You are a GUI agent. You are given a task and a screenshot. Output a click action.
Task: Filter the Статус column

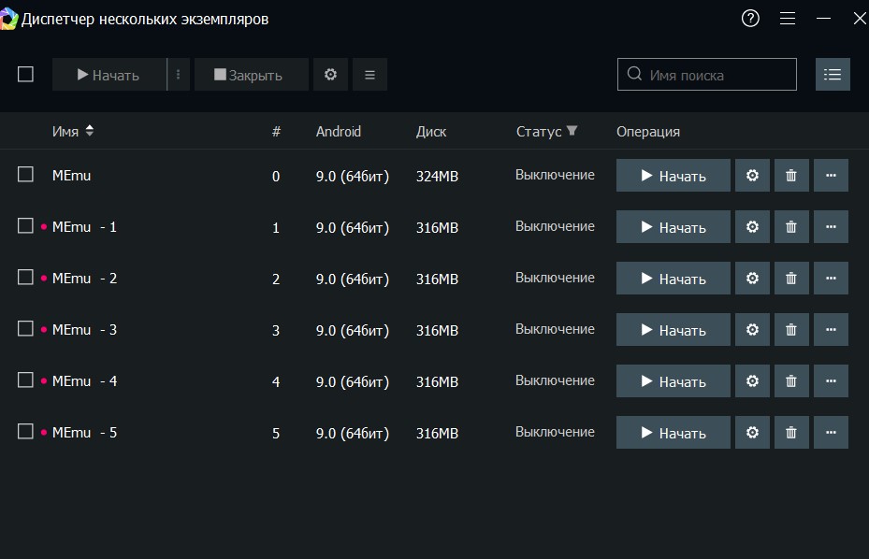pyautogui.click(x=572, y=132)
